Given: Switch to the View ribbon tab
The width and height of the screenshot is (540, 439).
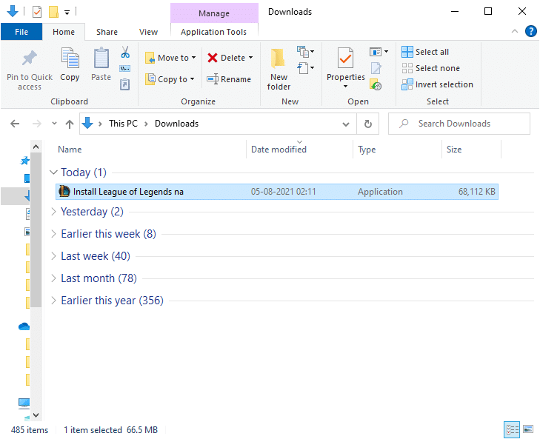Looking at the screenshot, I should pos(148,32).
